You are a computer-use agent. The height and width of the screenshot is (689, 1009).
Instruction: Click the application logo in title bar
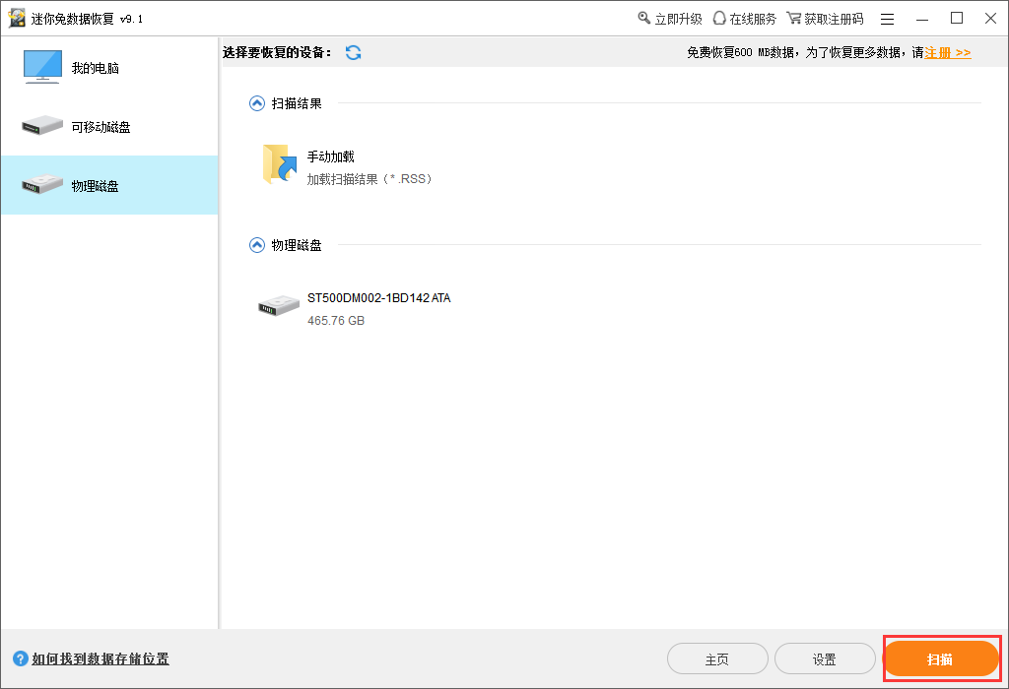17,18
